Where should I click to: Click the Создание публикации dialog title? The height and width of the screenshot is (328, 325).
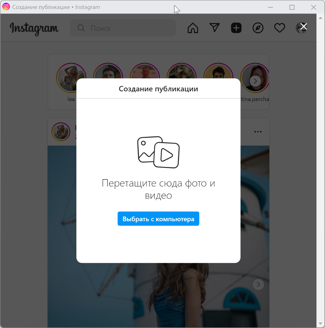click(158, 89)
